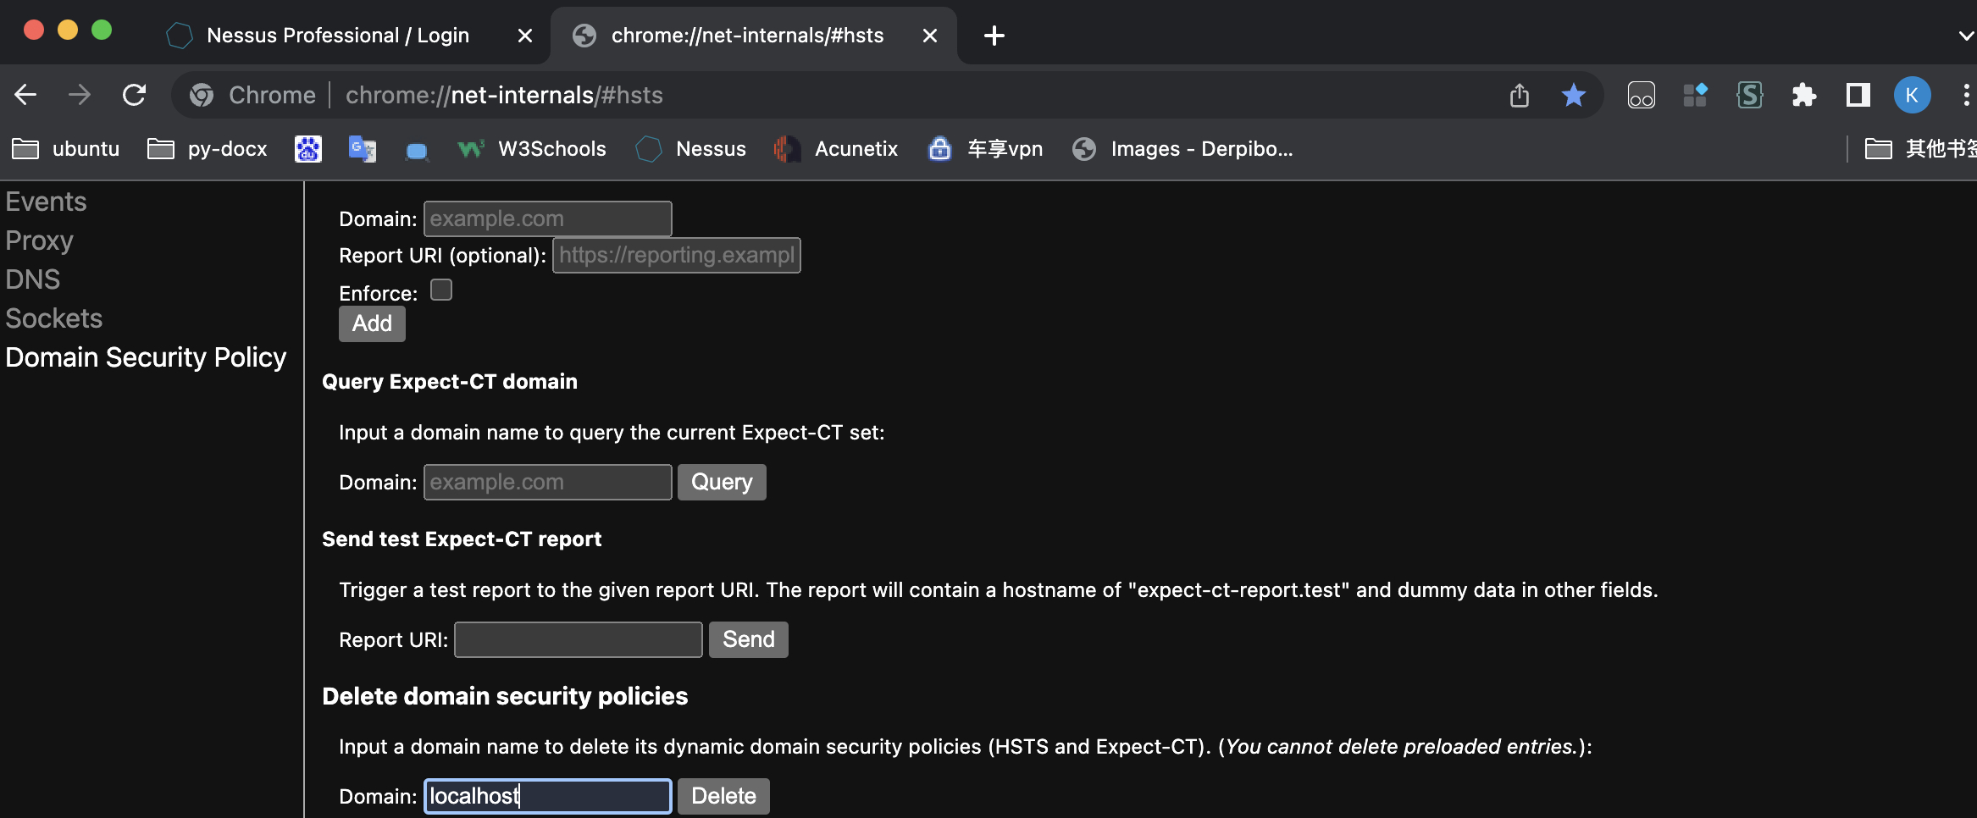Click the Report URI input field

pos(577,639)
